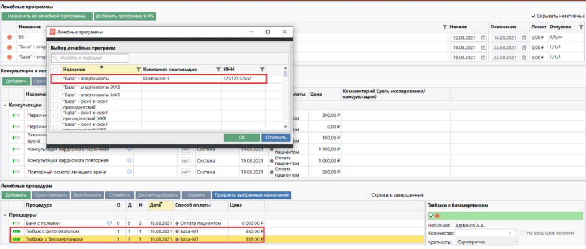Viewport: 586px width, 249px height.
Task: Click the comment icon for Консультация кардиолога повторная
Action: [x=129, y=160]
